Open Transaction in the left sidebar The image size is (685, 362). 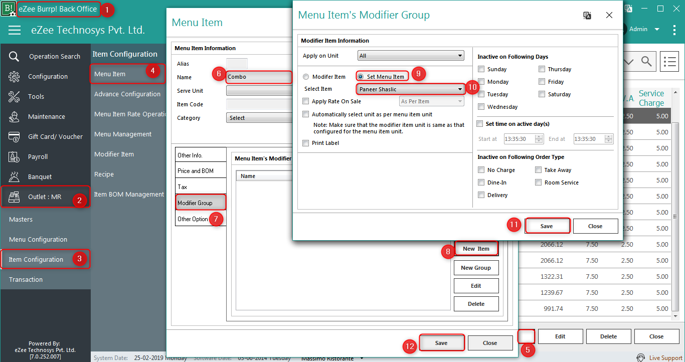[x=26, y=279]
